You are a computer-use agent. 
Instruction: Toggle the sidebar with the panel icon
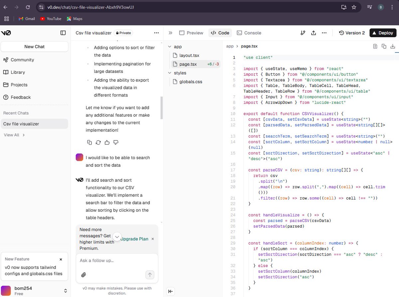[x=63, y=33]
